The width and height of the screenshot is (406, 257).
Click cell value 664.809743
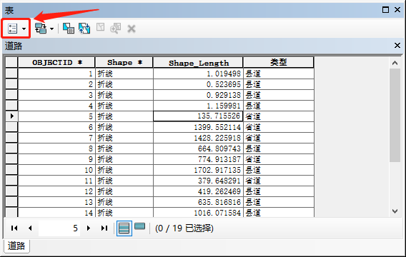(x=198, y=148)
